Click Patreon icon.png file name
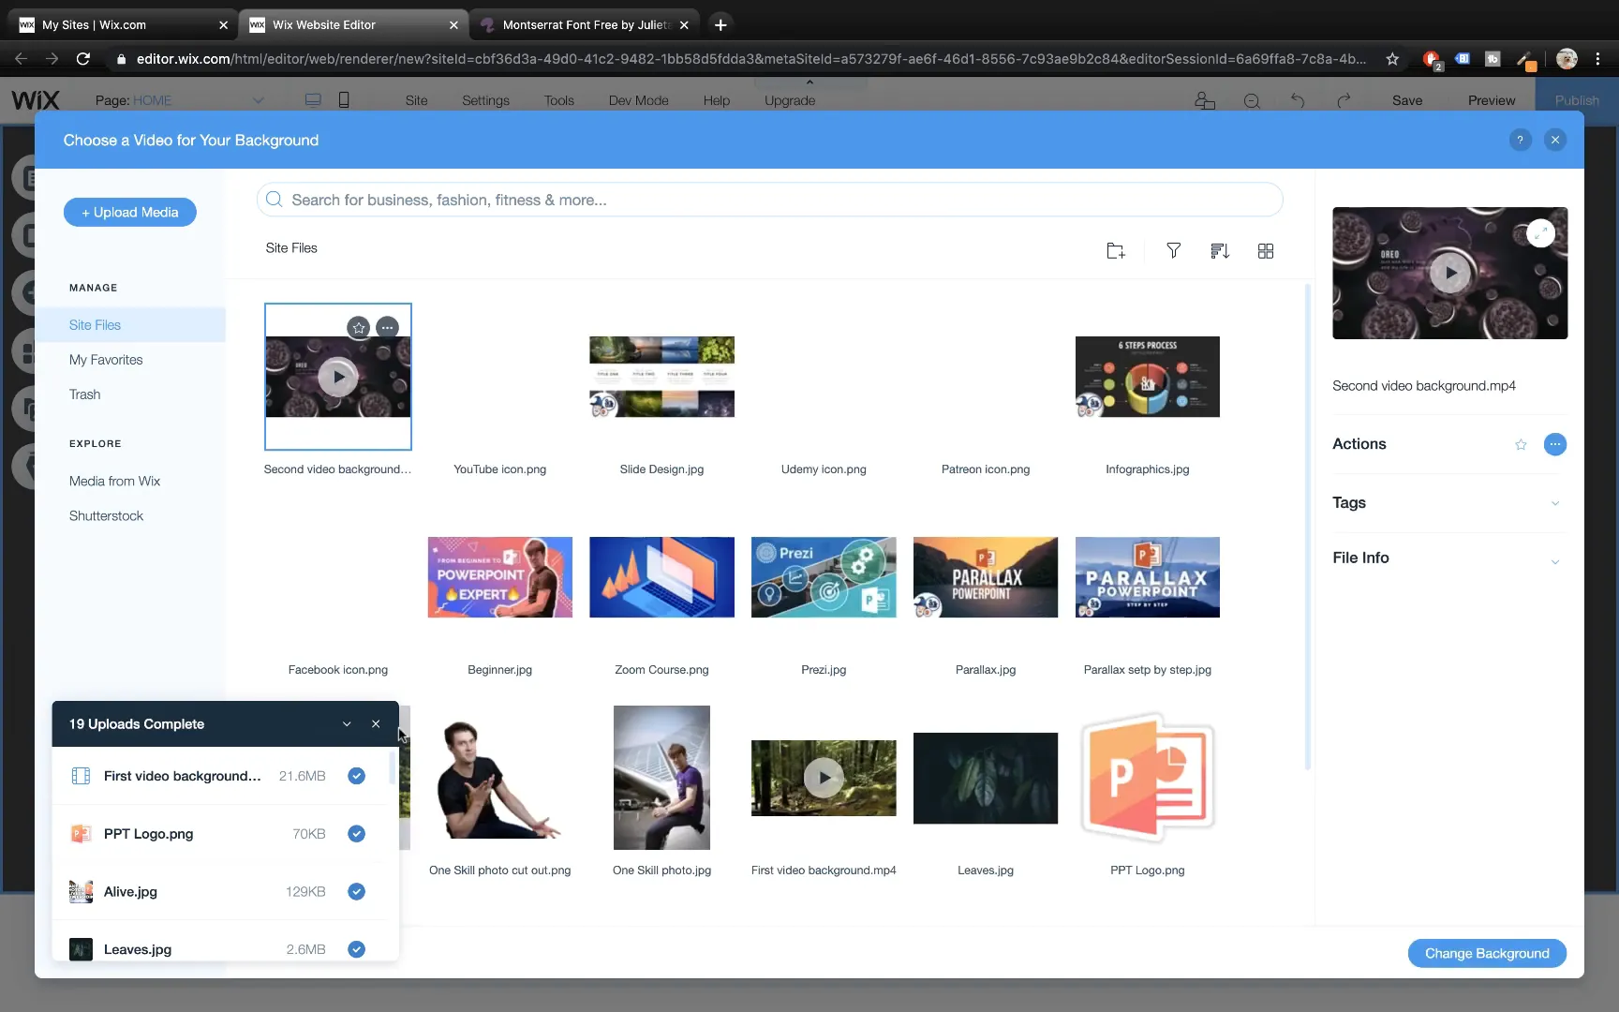 coord(986,469)
